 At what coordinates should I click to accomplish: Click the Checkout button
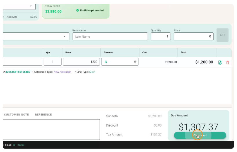(200, 135)
